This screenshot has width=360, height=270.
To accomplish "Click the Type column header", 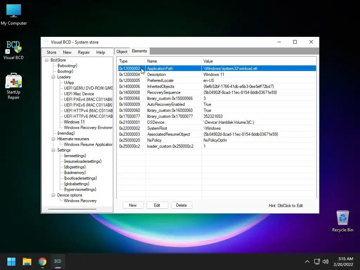I will coord(131,61).
